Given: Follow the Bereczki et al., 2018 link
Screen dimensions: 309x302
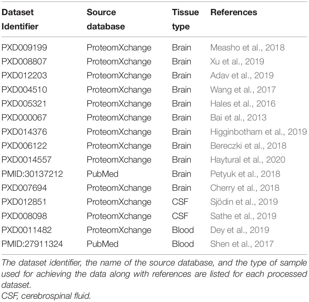Looking at the screenshot, I should click(248, 146).
